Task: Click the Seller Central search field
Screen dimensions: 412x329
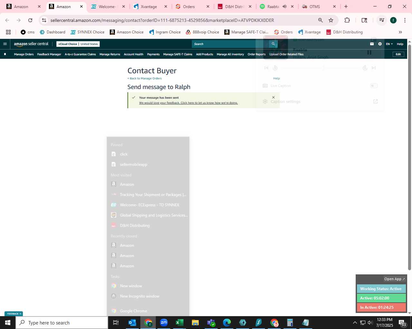Action: pos(230,44)
